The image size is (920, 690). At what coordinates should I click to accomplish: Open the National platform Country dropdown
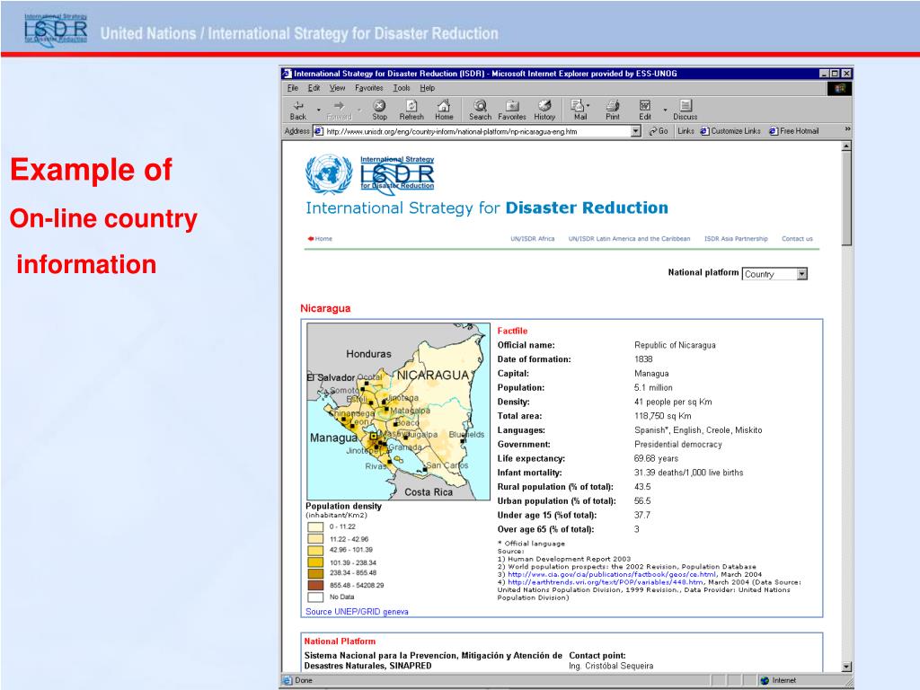point(774,274)
